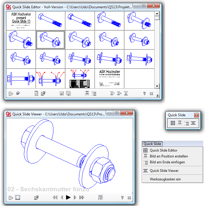Click the second icon, image at position, in the toolbox
This screenshot has width=205, height=206.
point(180,123)
